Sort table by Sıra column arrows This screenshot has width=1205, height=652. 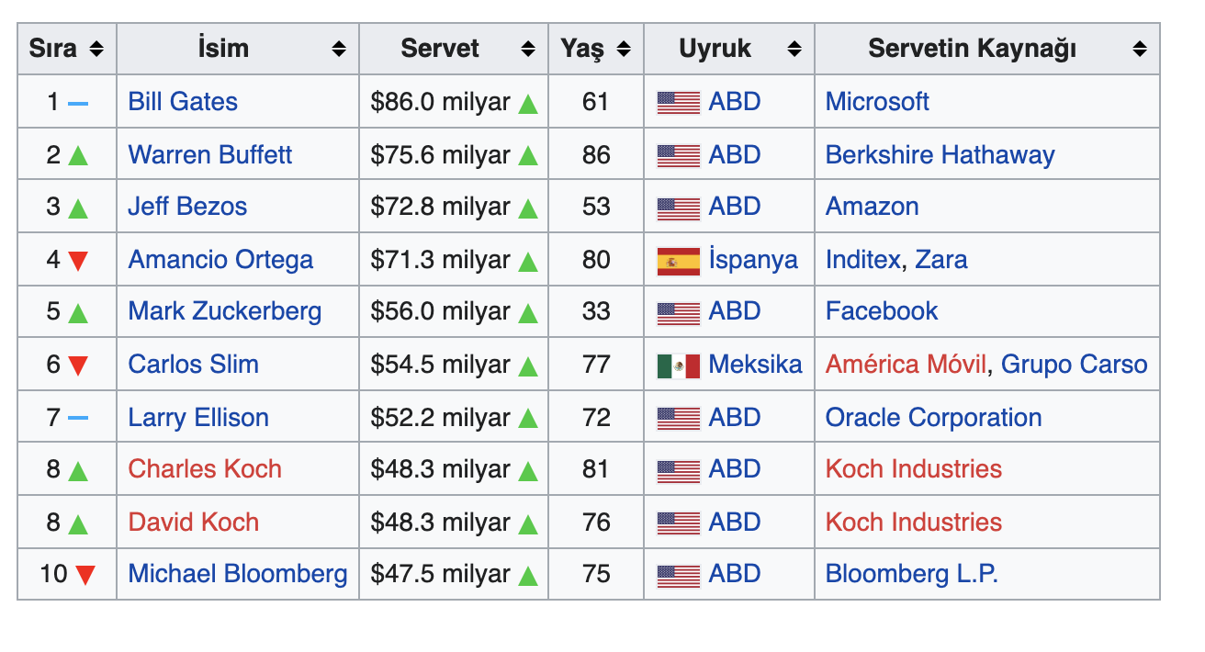tap(96, 50)
